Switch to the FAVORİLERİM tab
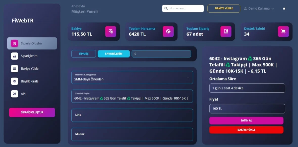The width and height of the screenshot is (298, 147). tap(114, 54)
